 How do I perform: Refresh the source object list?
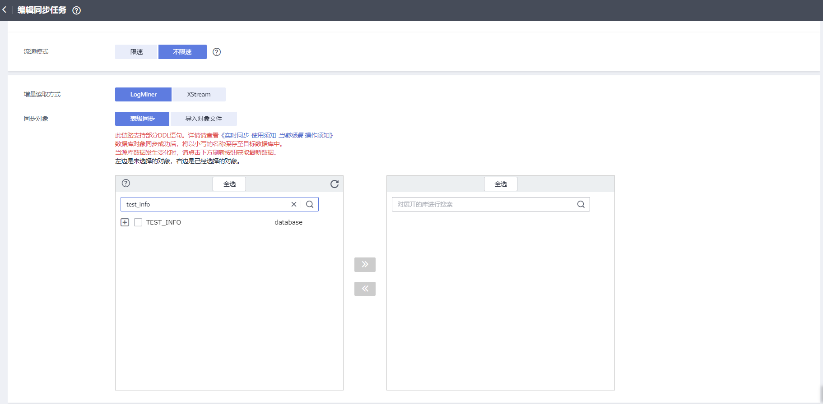[334, 184]
